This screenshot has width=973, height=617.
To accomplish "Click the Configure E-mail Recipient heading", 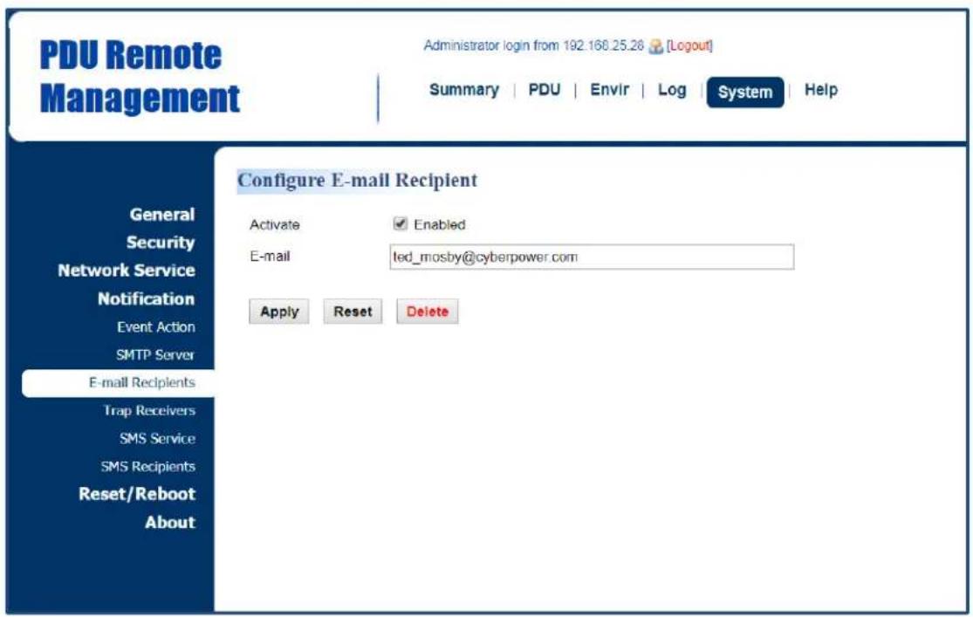I will coord(358,181).
